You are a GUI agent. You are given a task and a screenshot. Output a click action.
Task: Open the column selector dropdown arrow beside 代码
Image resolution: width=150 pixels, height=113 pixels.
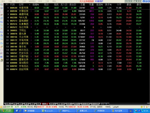pyautogui.click(x=7, y=5)
